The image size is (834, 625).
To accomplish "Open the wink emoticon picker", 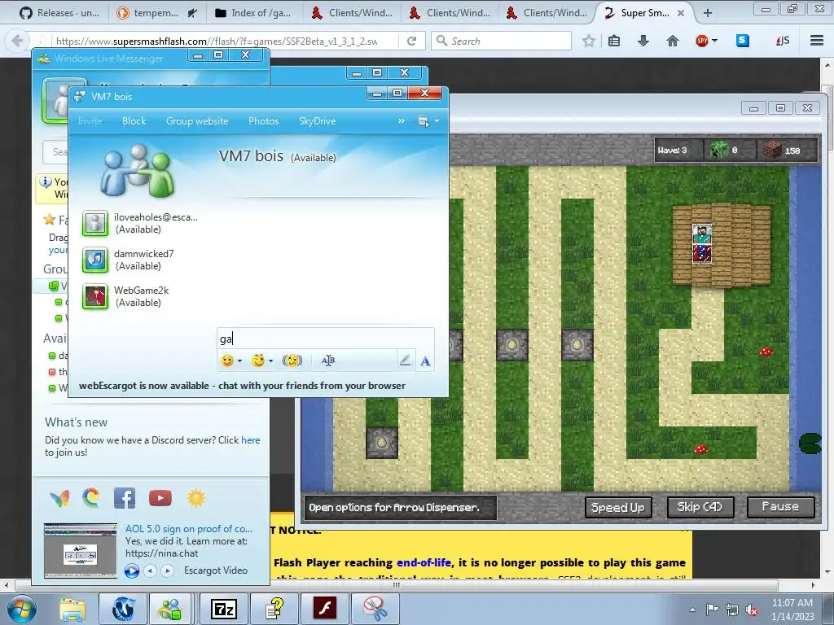I will coord(258,361).
